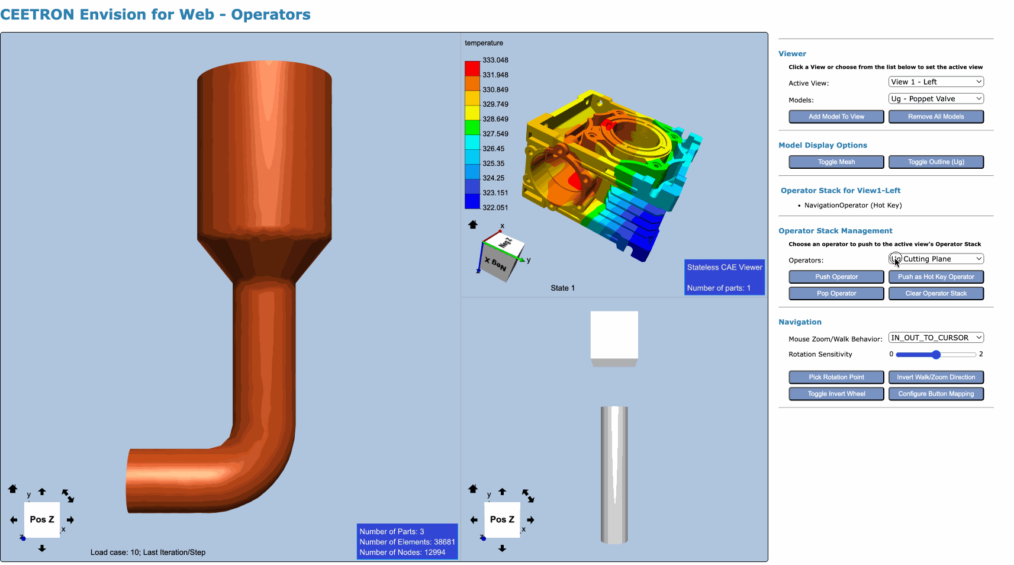Click the right arrow beside left view's Pos Z cube
Image resolution: width=1014 pixels, height=565 pixels.
(x=70, y=520)
